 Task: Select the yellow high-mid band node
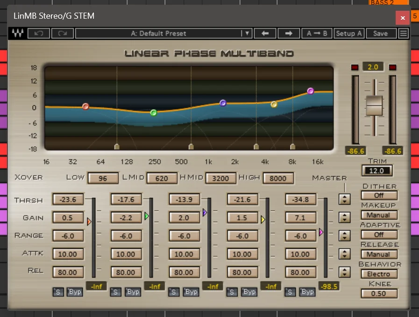point(274,104)
